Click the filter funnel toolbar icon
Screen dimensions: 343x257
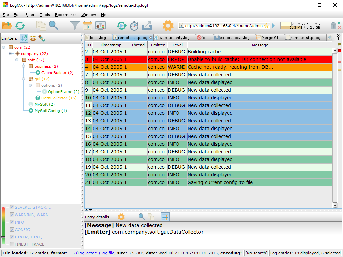[75, 25]
